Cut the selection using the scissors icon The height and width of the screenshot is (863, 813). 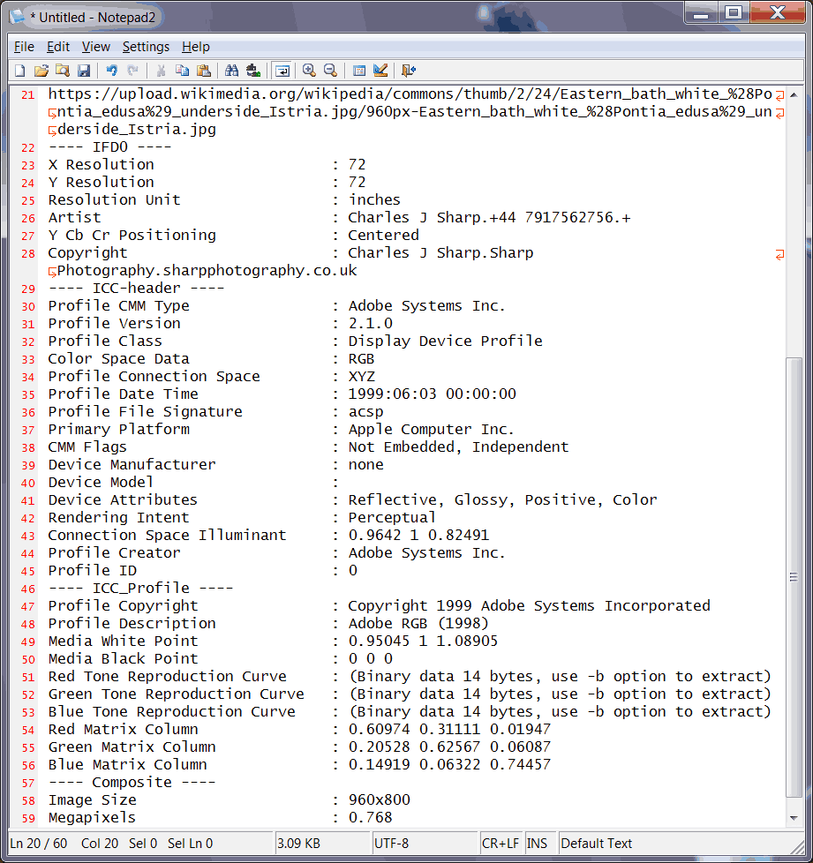pos(161,71)
